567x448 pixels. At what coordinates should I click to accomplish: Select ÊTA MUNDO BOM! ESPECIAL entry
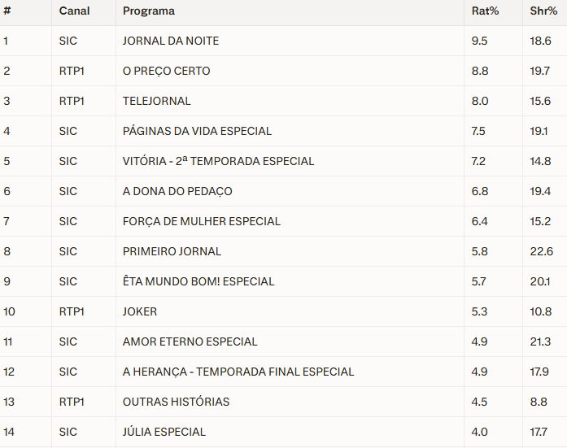(198, 281)
